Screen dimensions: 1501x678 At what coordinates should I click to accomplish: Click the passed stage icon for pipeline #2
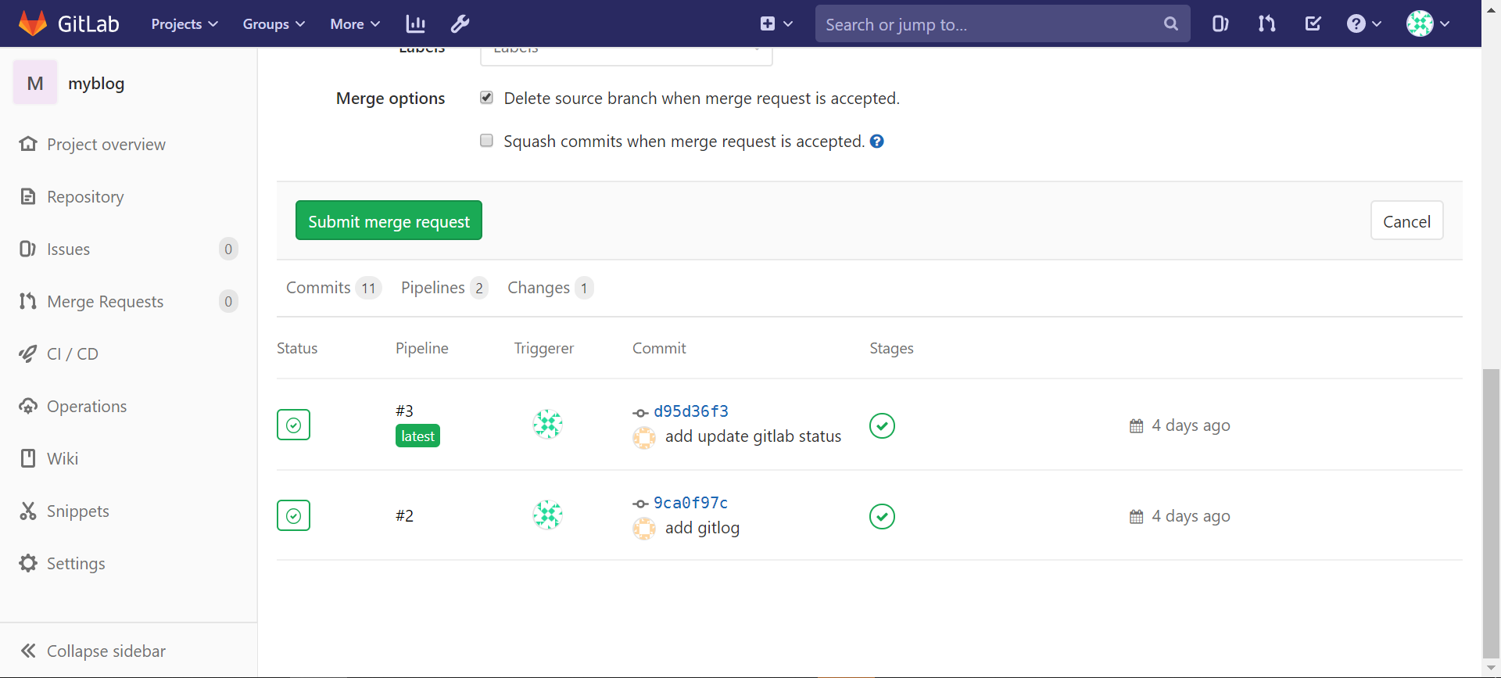882,516
